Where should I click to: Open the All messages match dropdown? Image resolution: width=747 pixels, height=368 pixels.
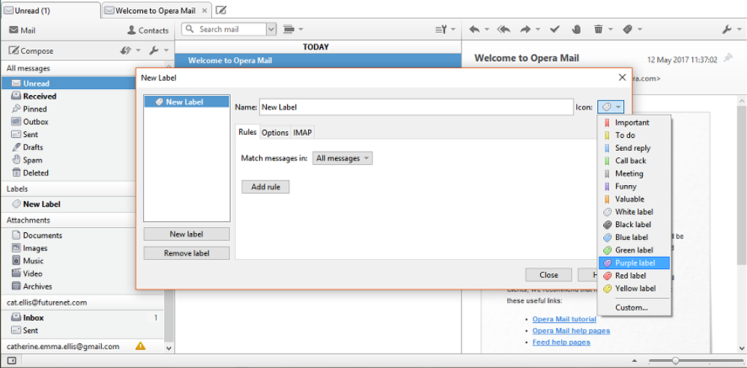[x=342, y=158]
